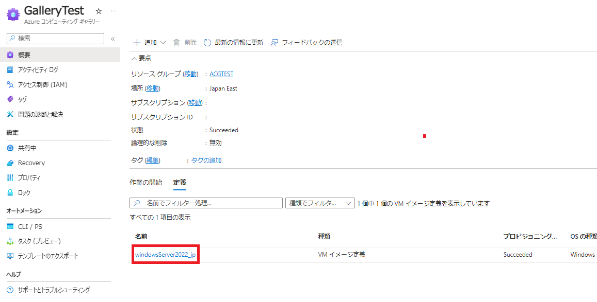Switch to the 作業の開始 tab
The width and height of the screenshot is (597, 302).
[146, 182]
